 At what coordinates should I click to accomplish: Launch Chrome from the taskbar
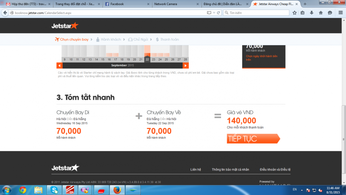pos(23,190)
